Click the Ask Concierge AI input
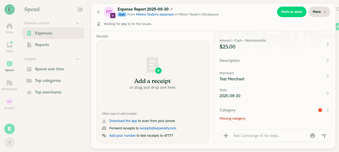This screenshot has height=152, width=339. 269,136
